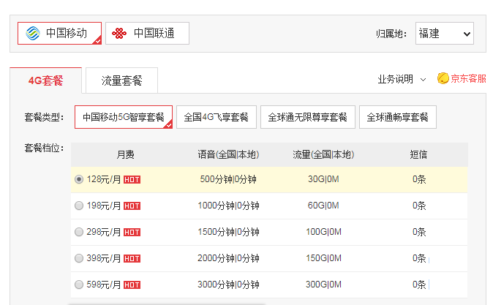The image size is (493, 305).
Task: Click the 2000分钟|0分钟 voice cell
Action: pos(228,258)
